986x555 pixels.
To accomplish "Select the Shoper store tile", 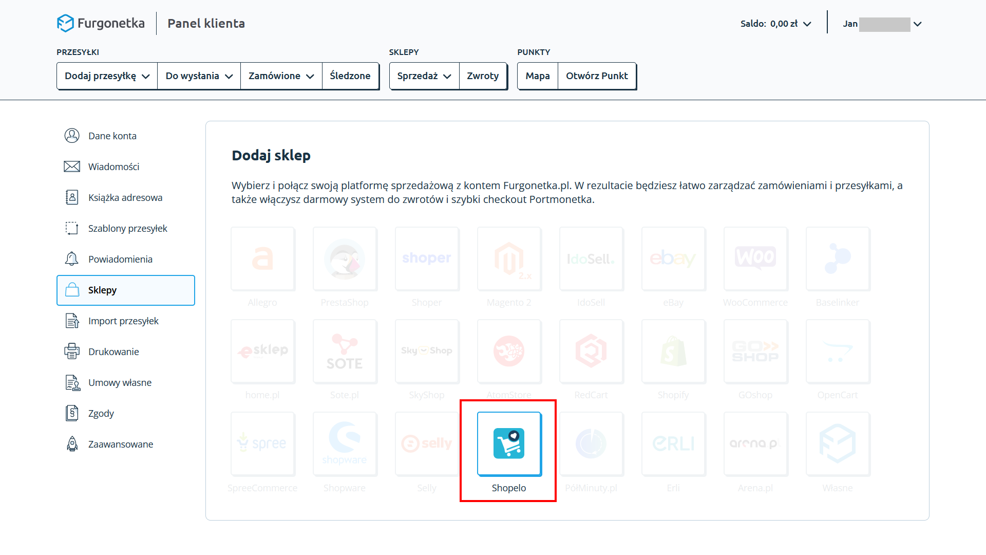I will point(427,258).
